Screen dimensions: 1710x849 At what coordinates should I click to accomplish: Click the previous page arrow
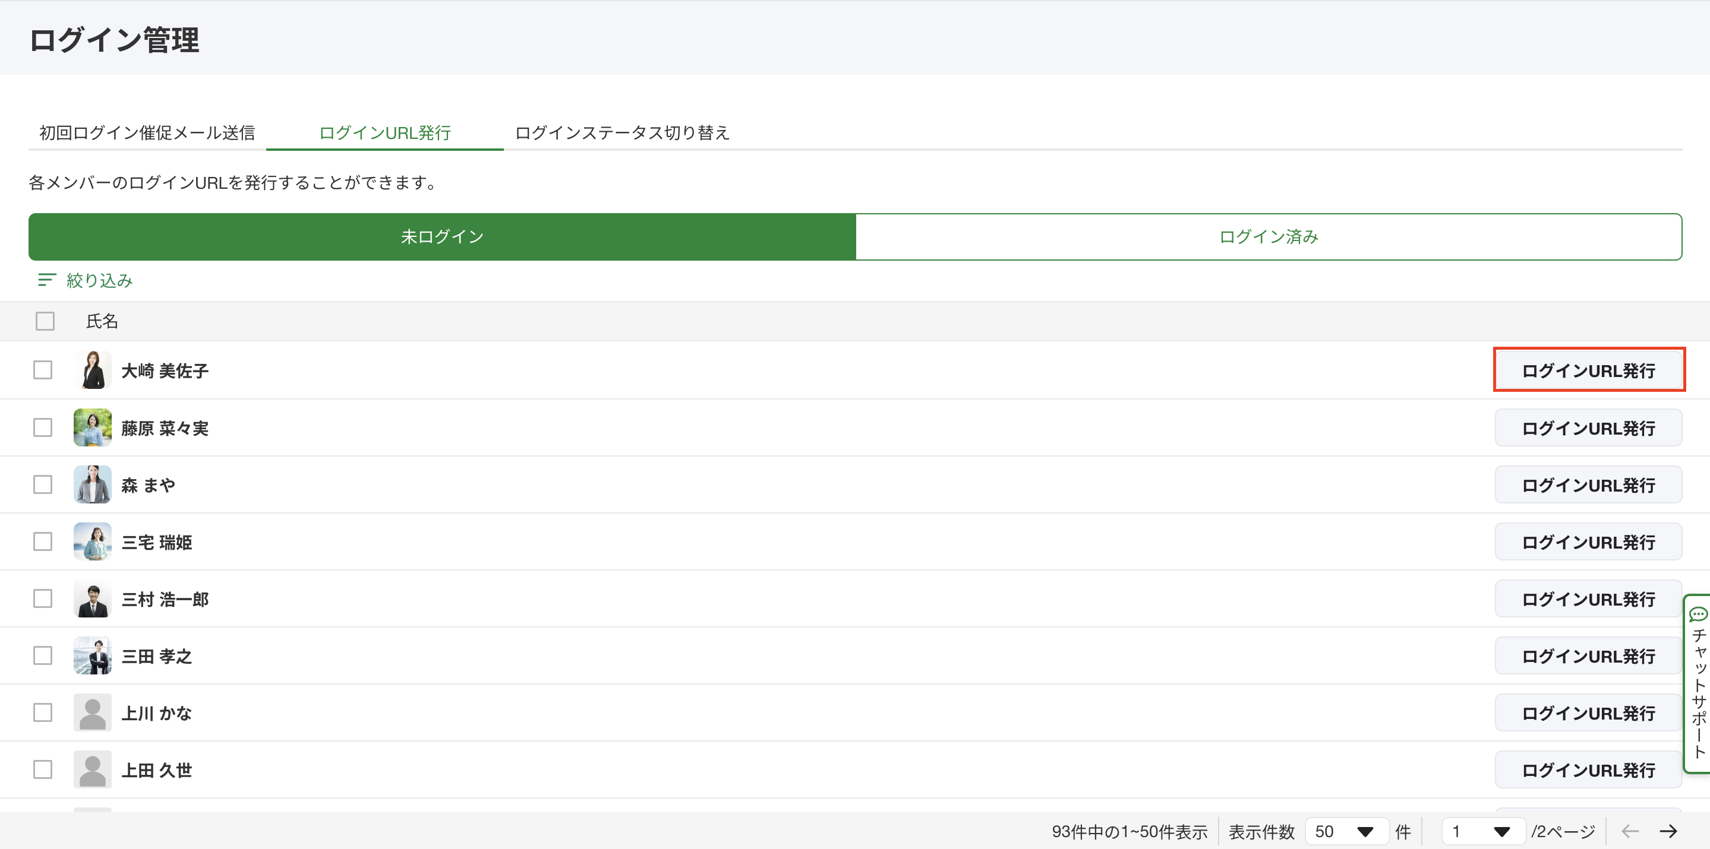click(1630, 831)
